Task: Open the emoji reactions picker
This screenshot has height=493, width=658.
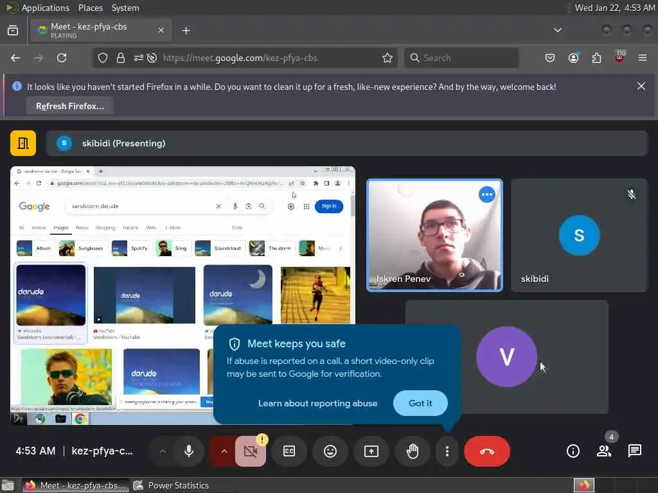Action: [x=330, y=451]
